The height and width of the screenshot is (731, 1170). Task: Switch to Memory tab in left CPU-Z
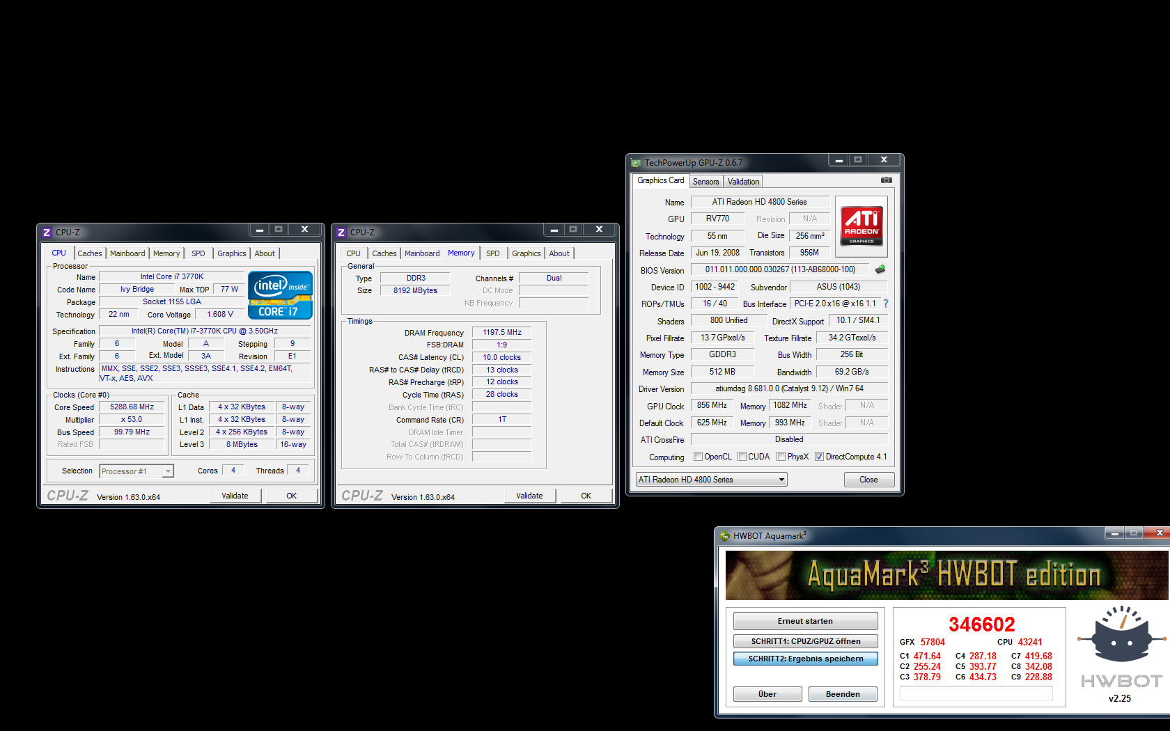[x=166, y=253]
